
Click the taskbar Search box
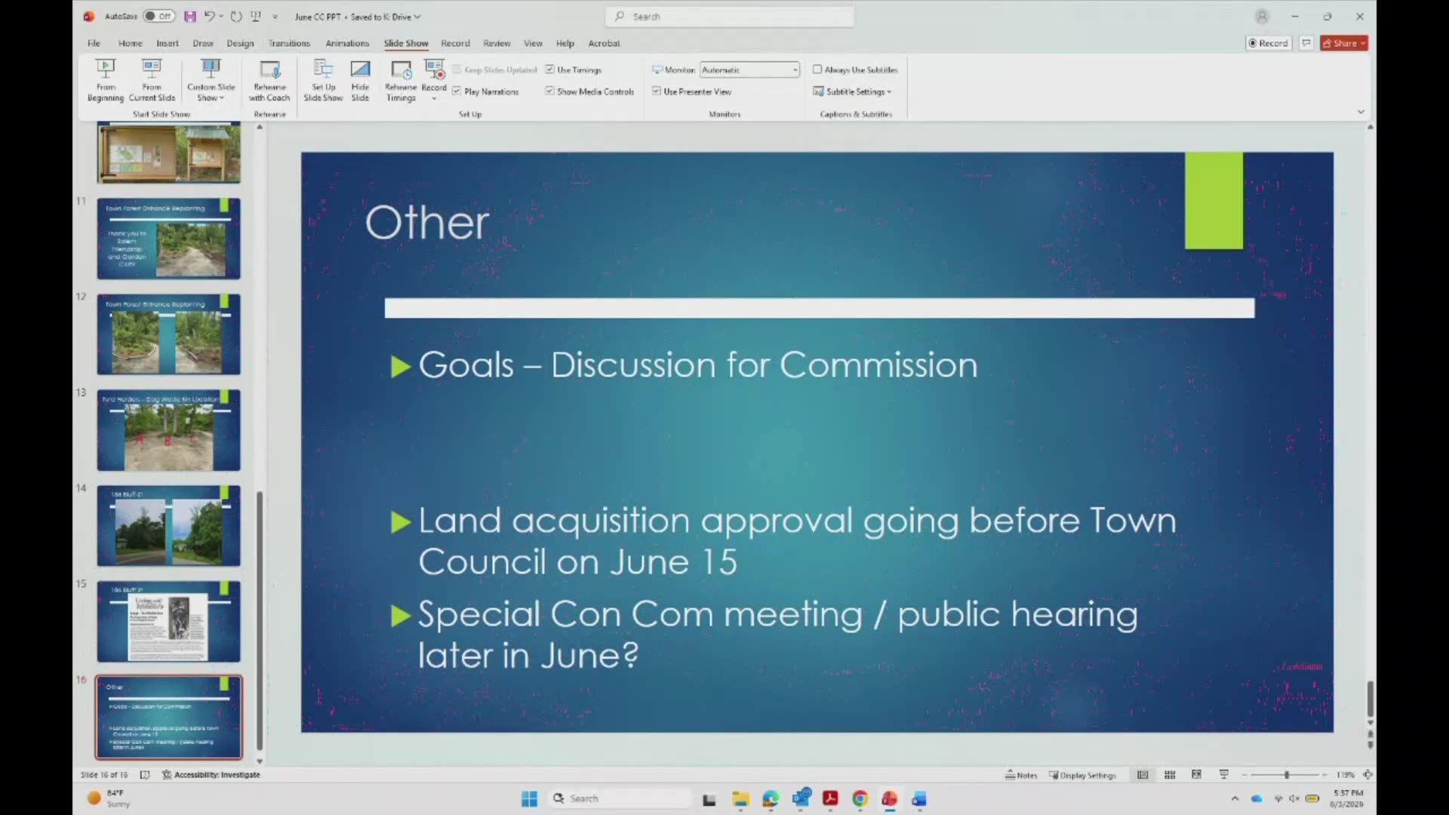[620, 798]
